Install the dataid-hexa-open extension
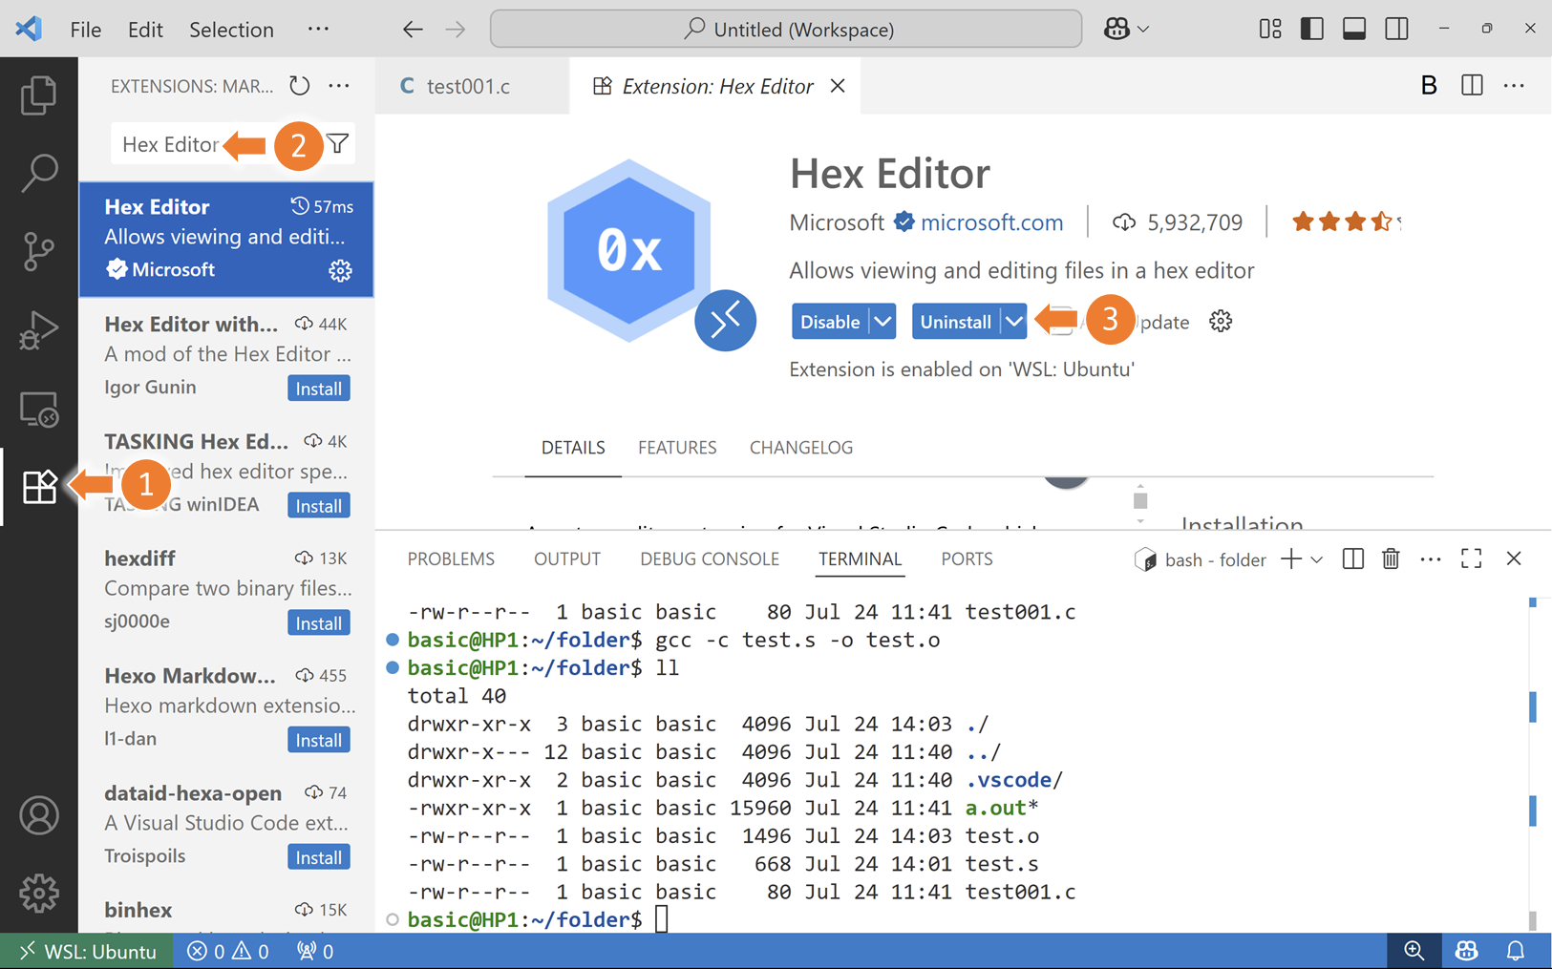The image size is (1552, 969). (319, 857)
